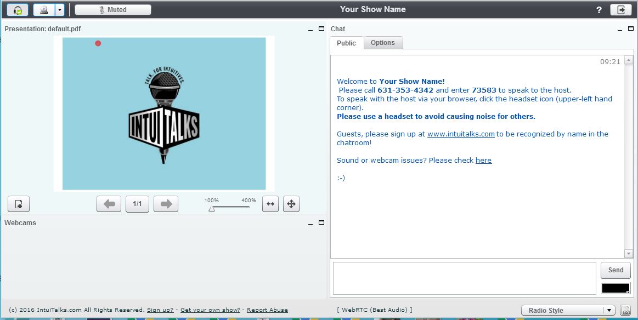
Task: Open help via the question mark icon
Action: 599,10
